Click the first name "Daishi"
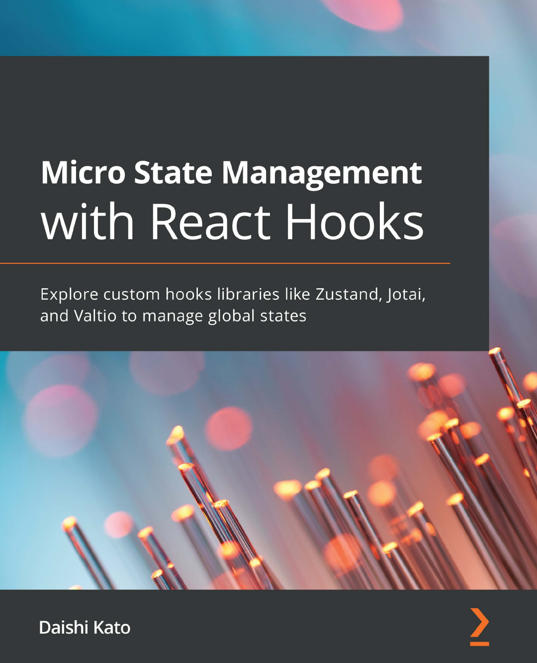Viewport: 537px width, 663px height. click(x=63, y=628)
